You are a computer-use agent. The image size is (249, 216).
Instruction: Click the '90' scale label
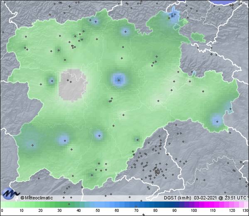pyautogui.click(x=174, y=211)
